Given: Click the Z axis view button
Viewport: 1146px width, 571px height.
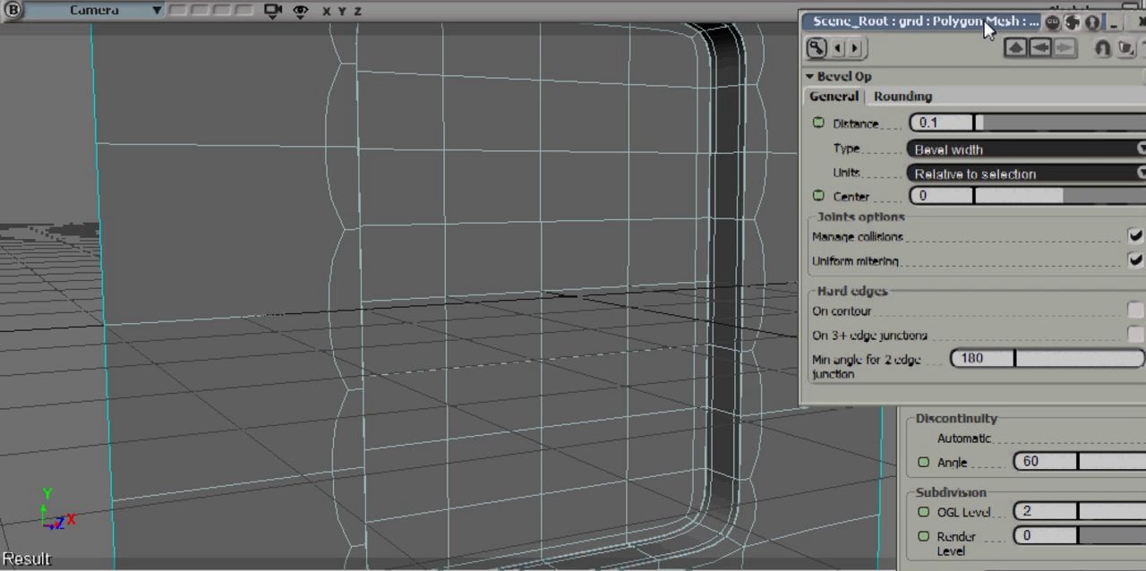Looking at the screenshot, I should 357,12.
